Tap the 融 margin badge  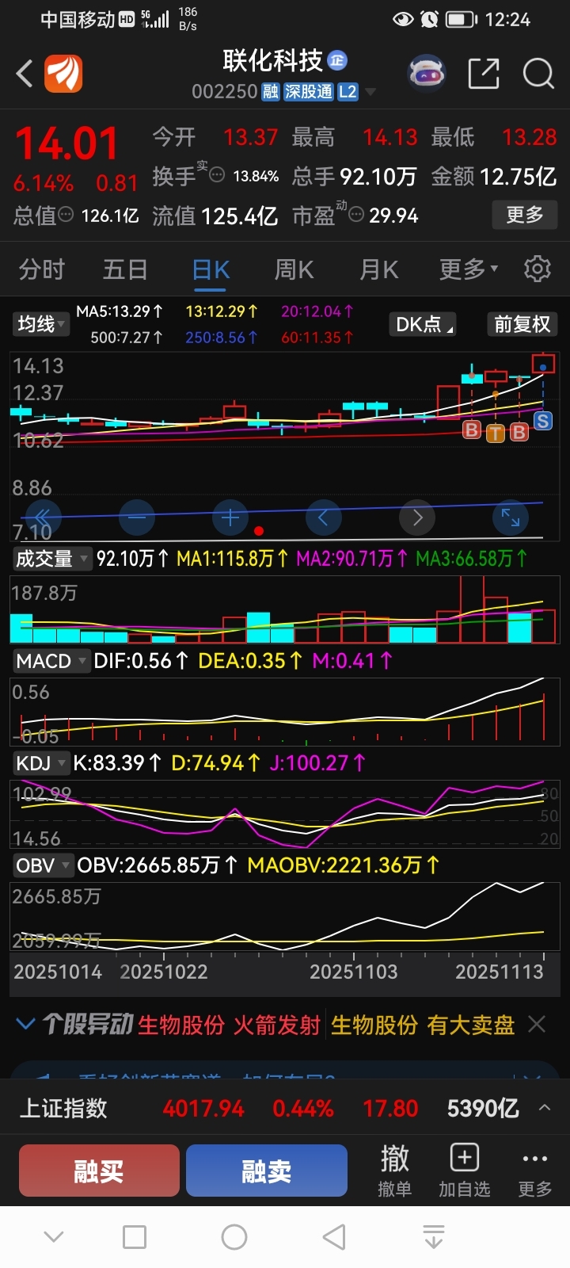coord(271,92)
